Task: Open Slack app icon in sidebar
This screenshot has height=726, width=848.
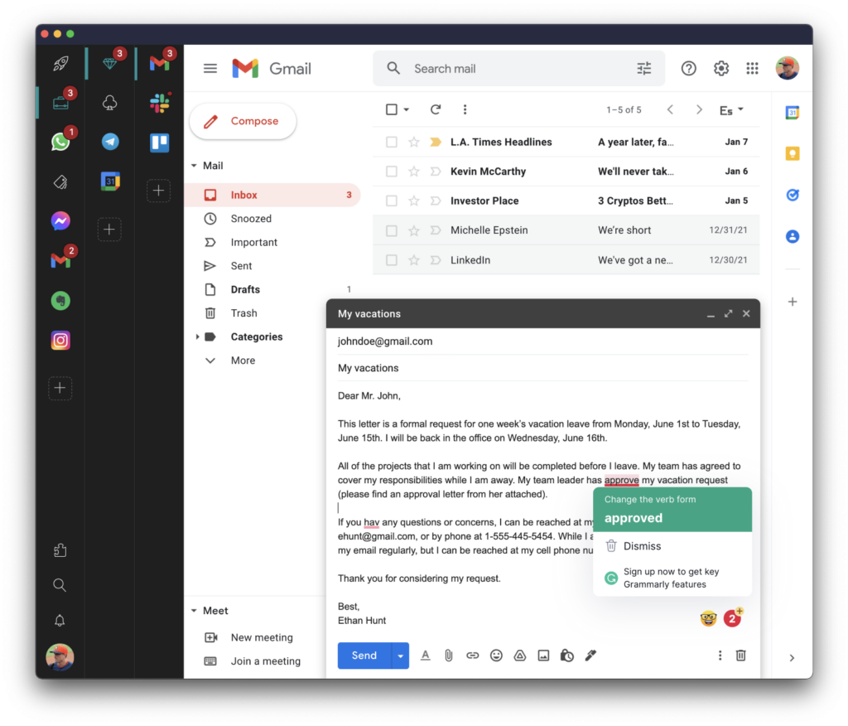Action: [160, 103]
